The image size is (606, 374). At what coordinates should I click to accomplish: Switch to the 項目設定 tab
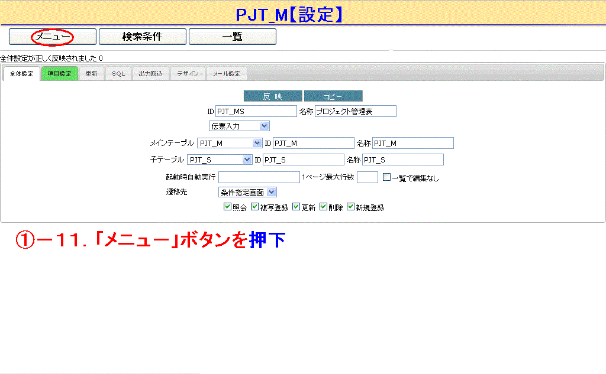(x=59, y=74)
